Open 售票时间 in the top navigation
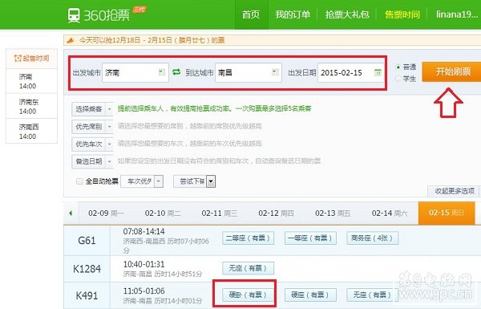Viewport: 481px width, 309px height. click(x=402, y=14)
